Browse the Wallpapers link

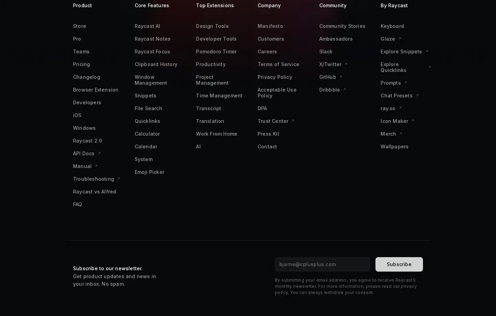click(x=394, y=147)
